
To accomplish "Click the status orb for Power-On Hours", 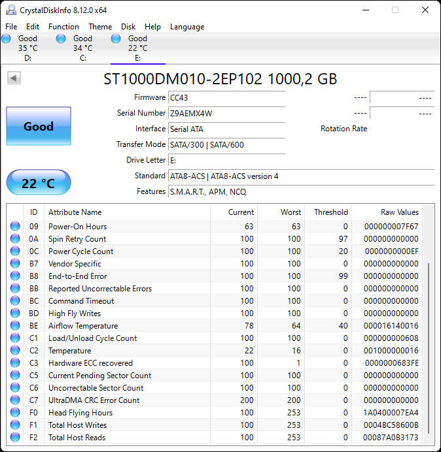I will 15,226.
